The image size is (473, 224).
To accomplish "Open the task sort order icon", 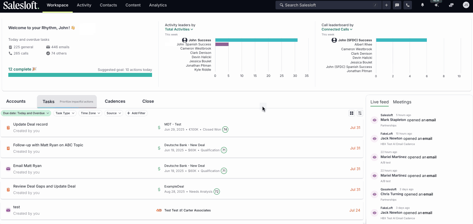I will [360, 113].
